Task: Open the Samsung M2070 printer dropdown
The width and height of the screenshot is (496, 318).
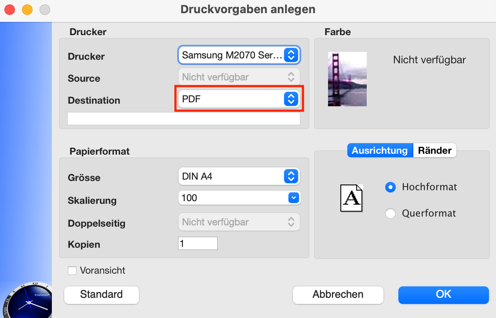Action: coord(239,55)
